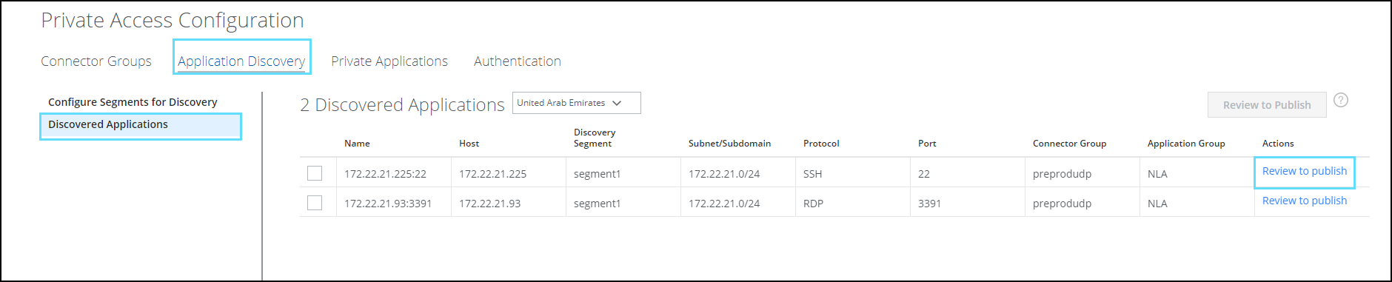Click the Host column header

pos(469,144)
